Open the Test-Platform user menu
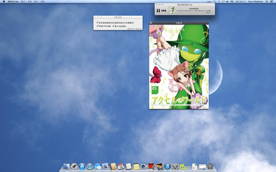 point(255,1)
